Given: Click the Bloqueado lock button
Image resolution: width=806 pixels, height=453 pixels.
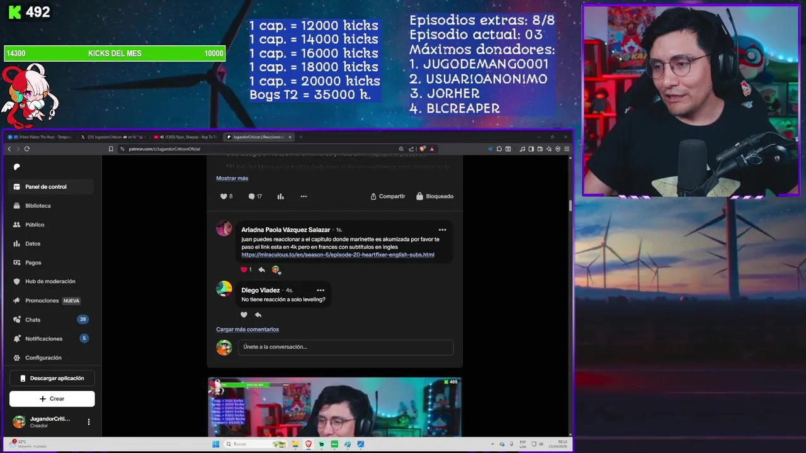Looking at the screenshot, I should [434, 196].
